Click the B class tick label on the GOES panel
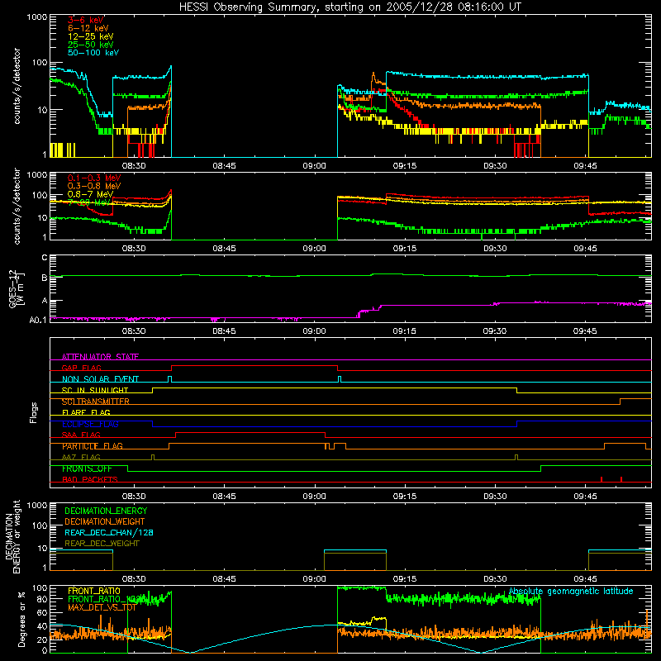Viewport: 661px width, 661px height. pos(45,278)
